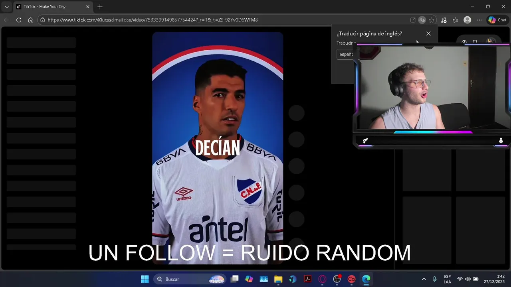Go to the browser home page
The width and height of the screenshot is (511, 287).
(x=31, y=20)
